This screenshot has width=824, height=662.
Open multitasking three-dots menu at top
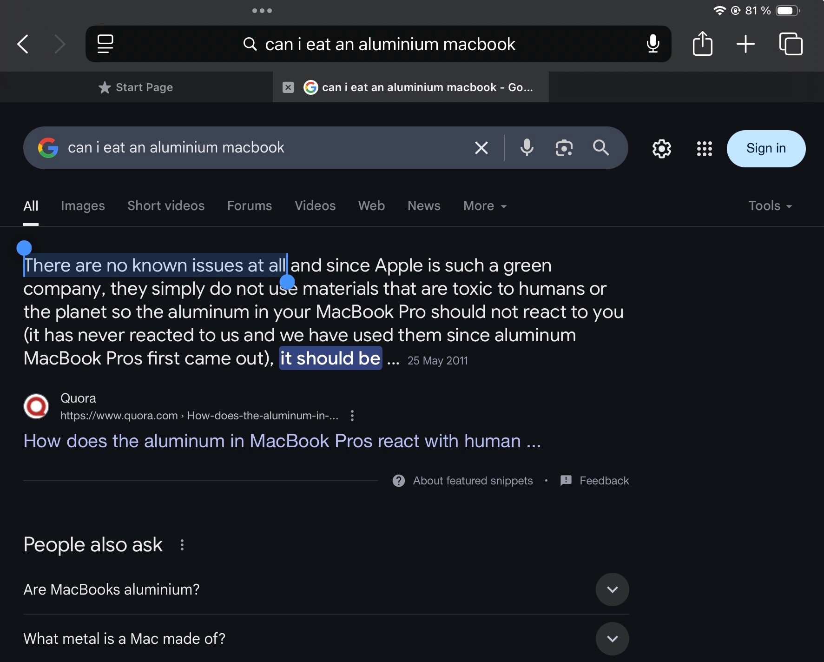262,10
